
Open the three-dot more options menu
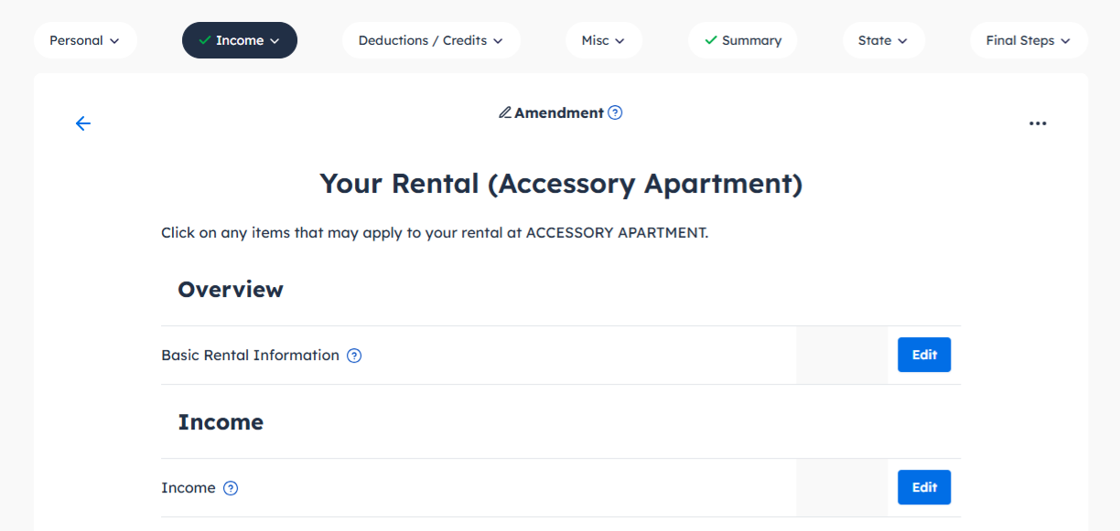pyautogui.click(x=1038, y=123)
